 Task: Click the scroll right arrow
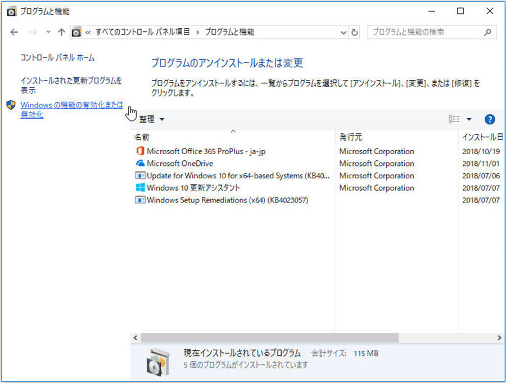click(499, 338)
